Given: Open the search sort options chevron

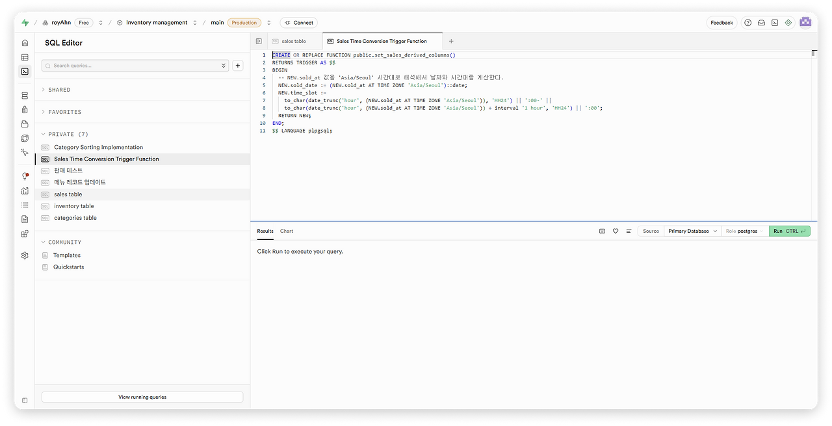Looking at the screenshot, I should pyautogui.click(x=224, y=66).
